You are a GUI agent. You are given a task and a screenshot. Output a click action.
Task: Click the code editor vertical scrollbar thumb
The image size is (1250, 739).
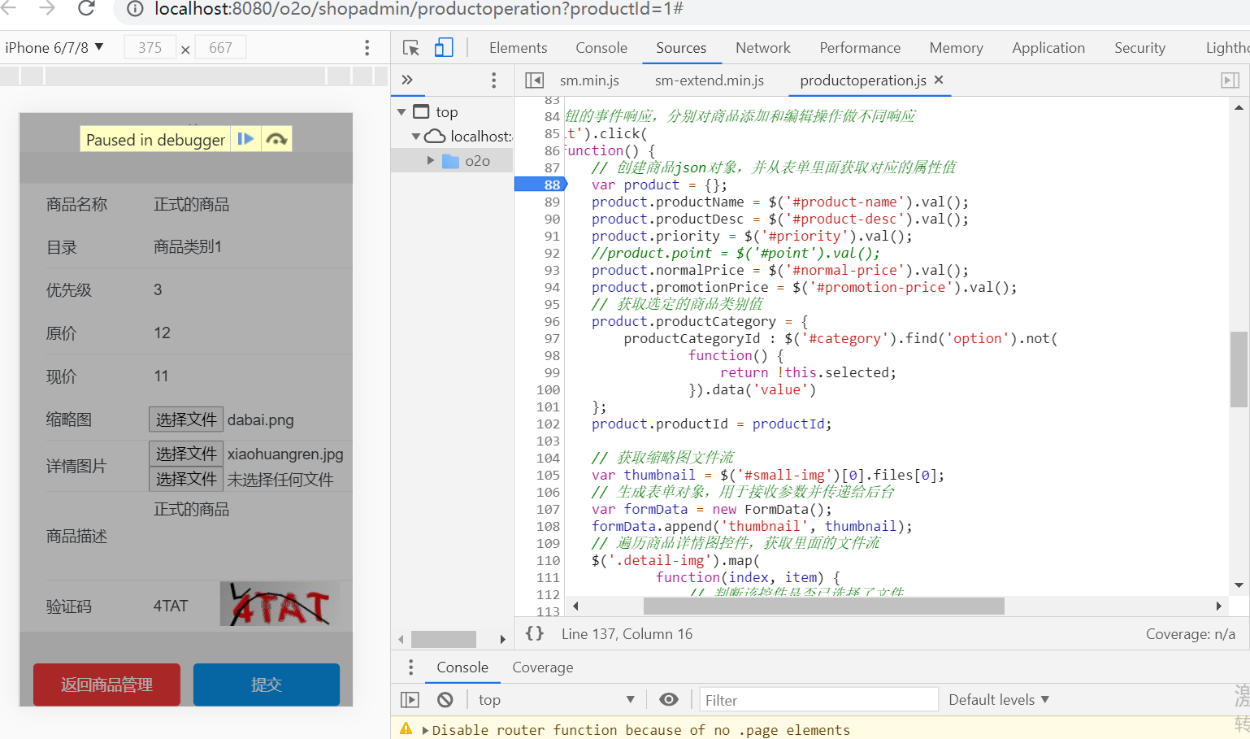click(1239, 369)
